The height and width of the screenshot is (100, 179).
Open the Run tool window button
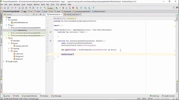click(7, 96)
